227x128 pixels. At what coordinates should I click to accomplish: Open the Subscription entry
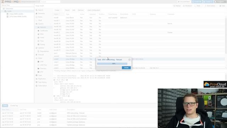pos(43,86)
